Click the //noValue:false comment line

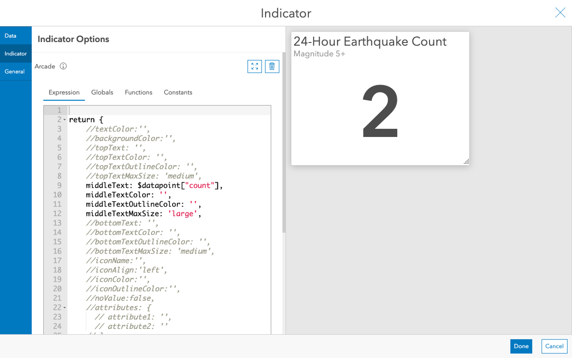(x=120, y=298)
